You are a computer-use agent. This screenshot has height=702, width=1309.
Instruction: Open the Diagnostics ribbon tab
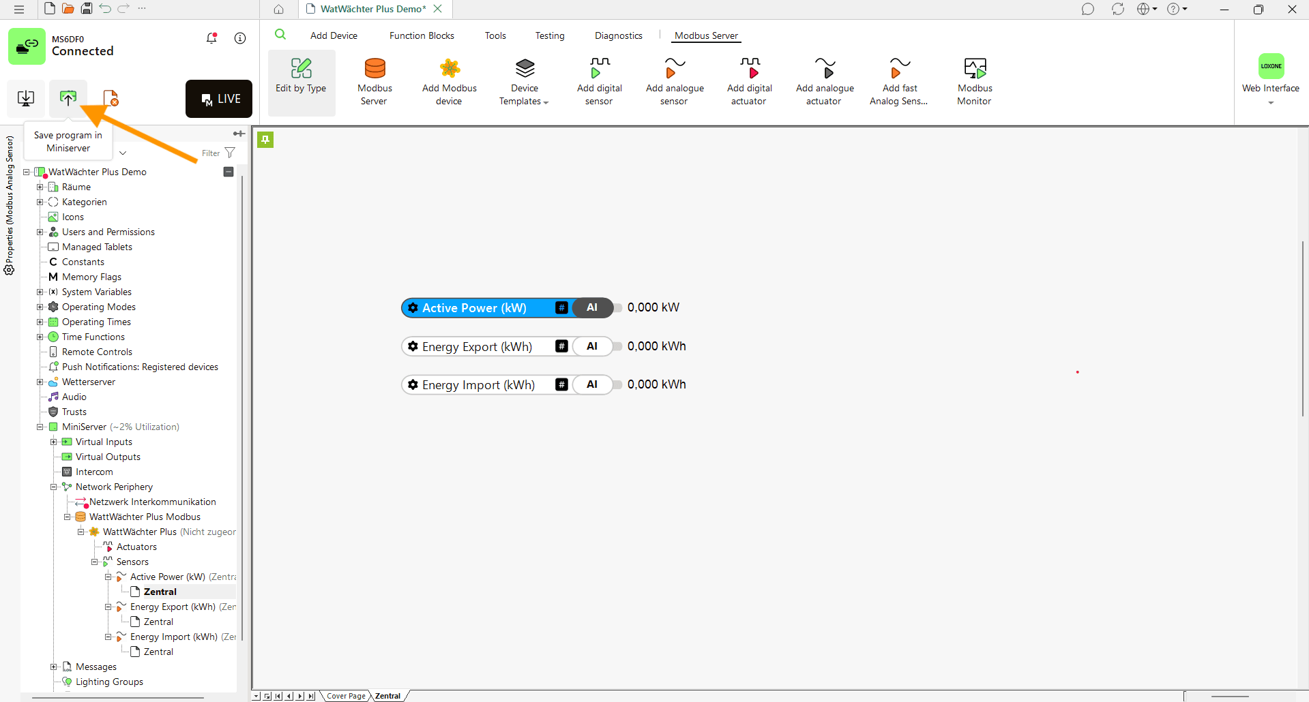click(619, 35)
